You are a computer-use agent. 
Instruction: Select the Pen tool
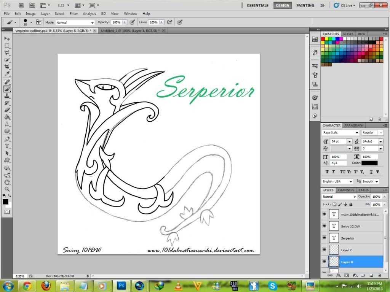click(x=7, y=139)
